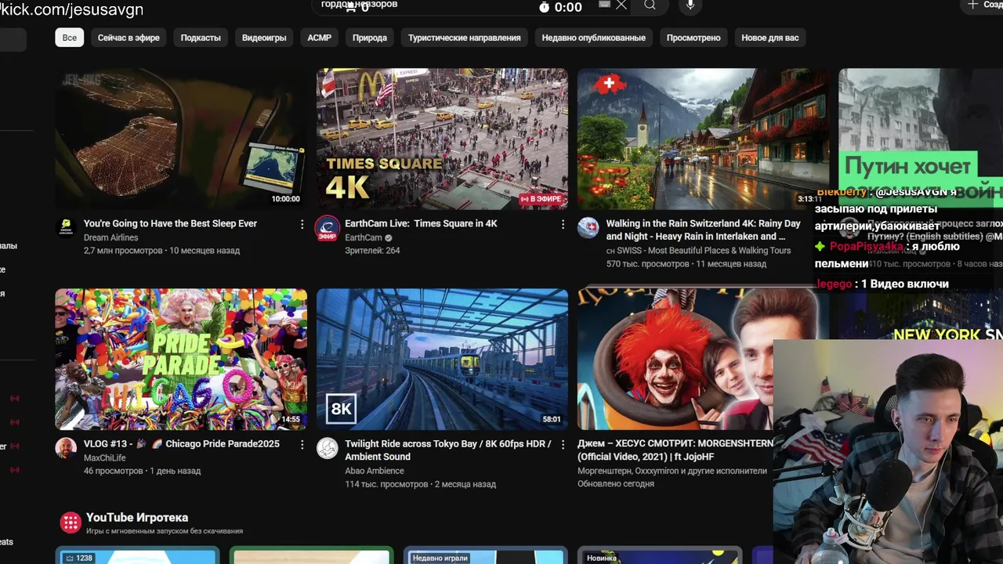Open title "VLOG #13 Chicago Pride Parade2025"
The width and height of the screenshot is (1003, 564).
[x=181, y=443]
